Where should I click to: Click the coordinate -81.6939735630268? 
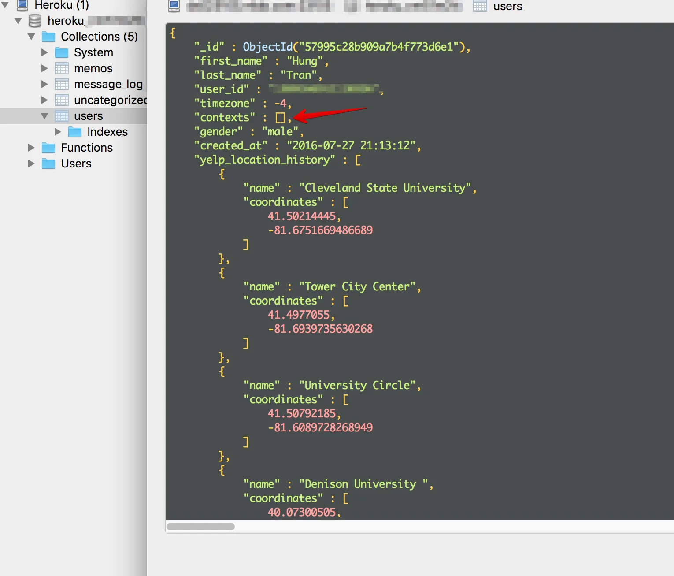pos(320,329)
